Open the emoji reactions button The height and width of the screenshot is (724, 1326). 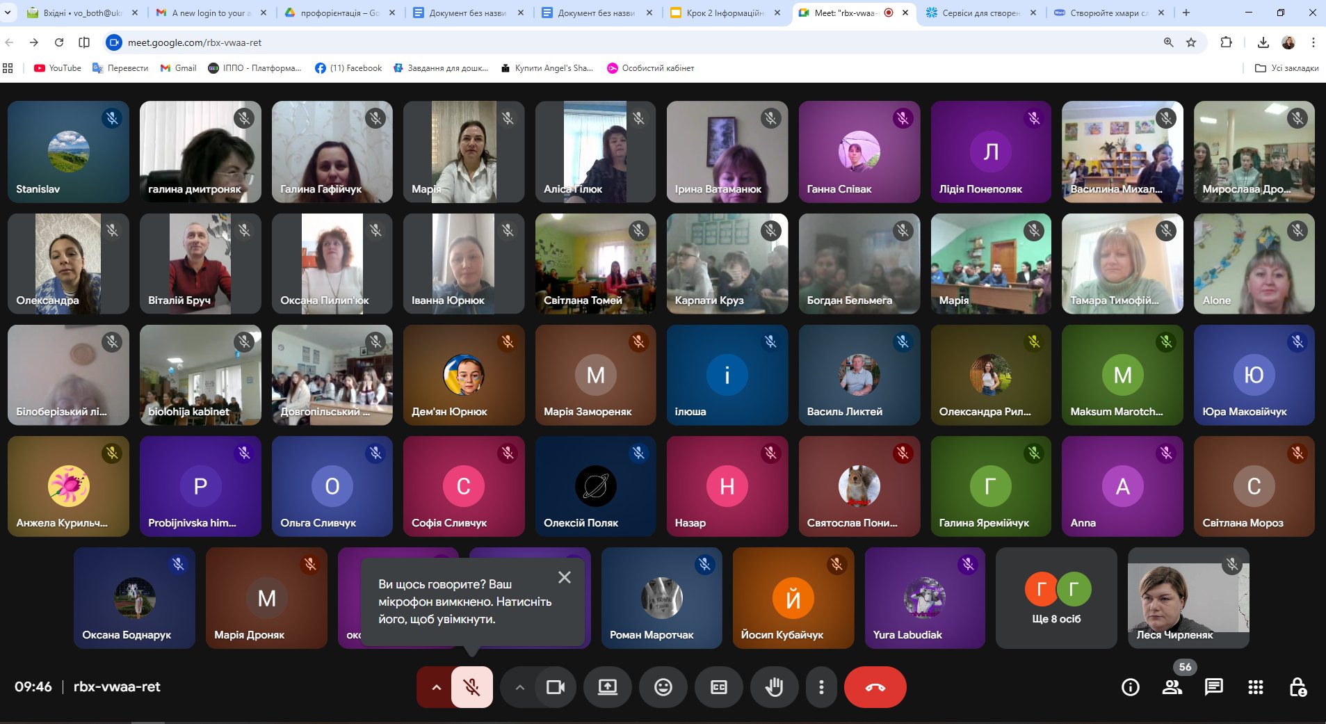pos(663,687)
